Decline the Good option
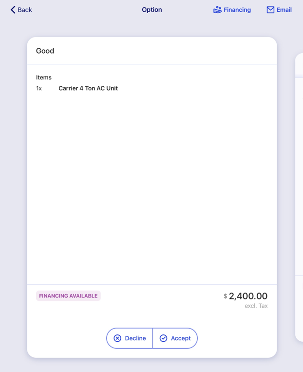Screen dimensions: 303x372 tap(130, 338)
